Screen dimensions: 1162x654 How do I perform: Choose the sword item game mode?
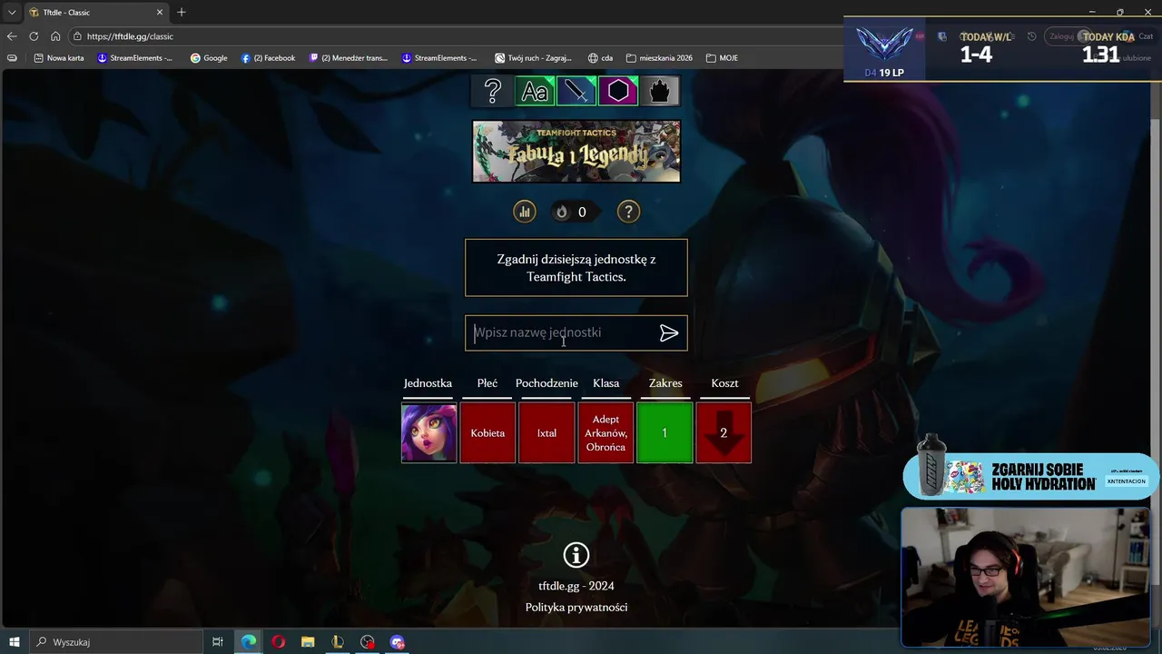click(576, 91)
